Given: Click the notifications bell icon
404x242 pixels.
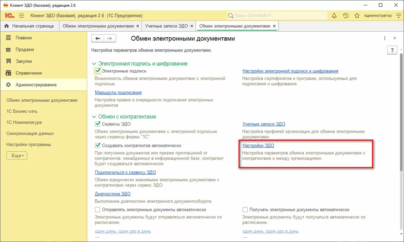Looking at the screenshot, I should [334, 16].
